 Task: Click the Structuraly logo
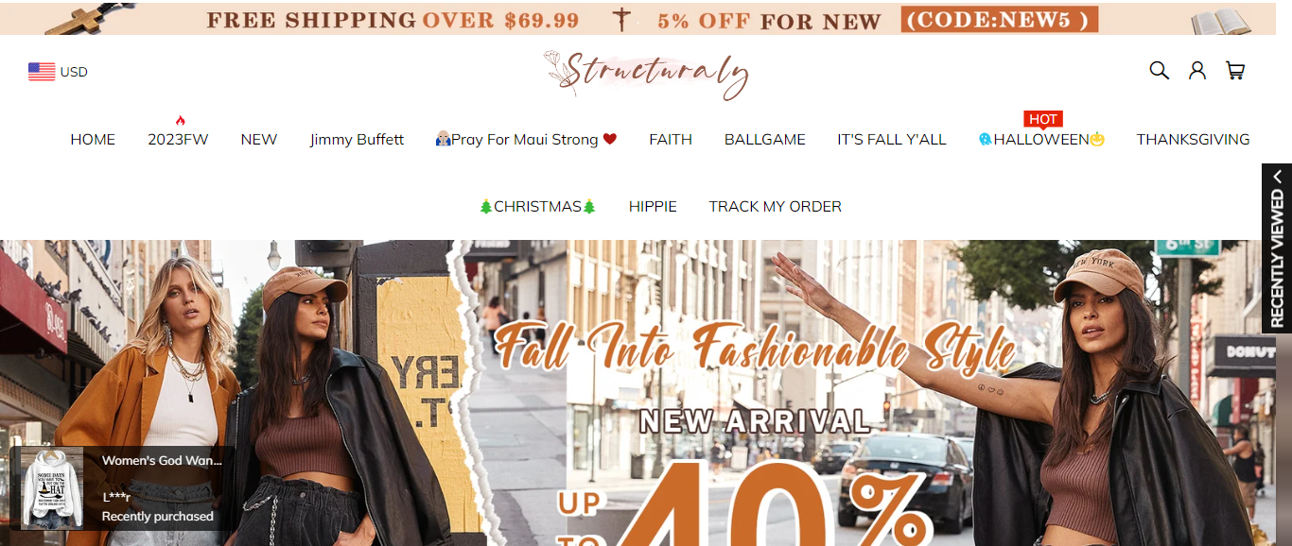click(x=646, y=74)
